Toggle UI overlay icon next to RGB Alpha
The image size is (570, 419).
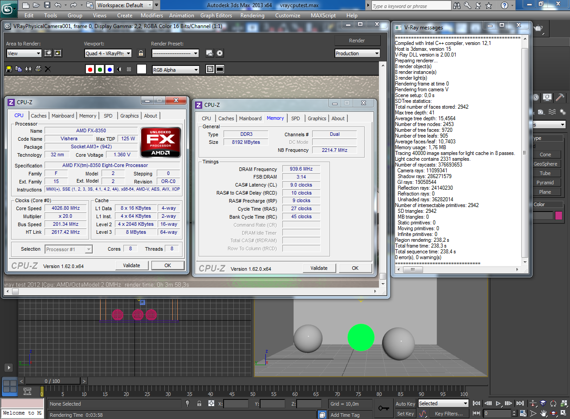(x=210, y=69)
